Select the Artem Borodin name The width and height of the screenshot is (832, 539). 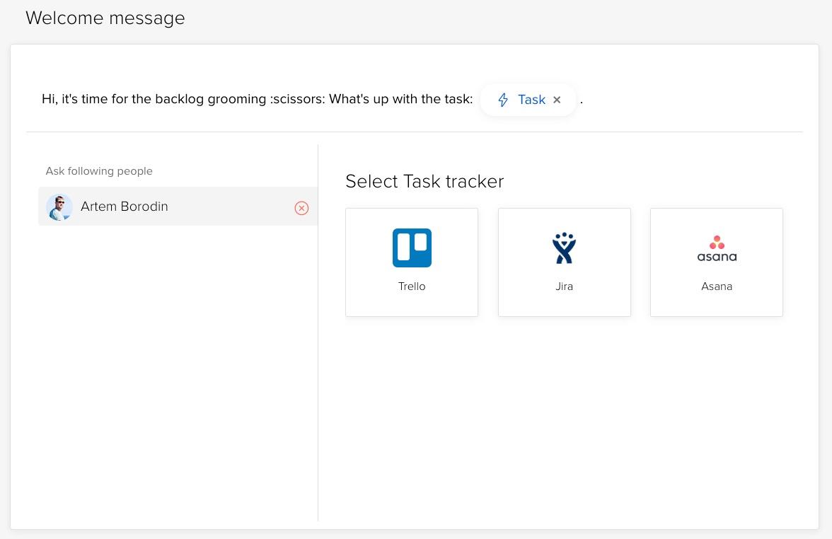click(x=125, y=207)
